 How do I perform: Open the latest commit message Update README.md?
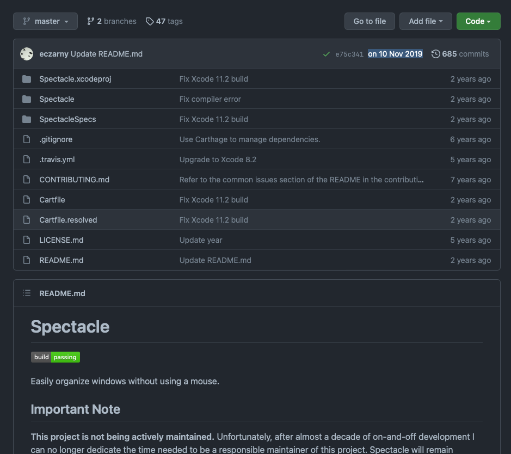pos(107,54)
